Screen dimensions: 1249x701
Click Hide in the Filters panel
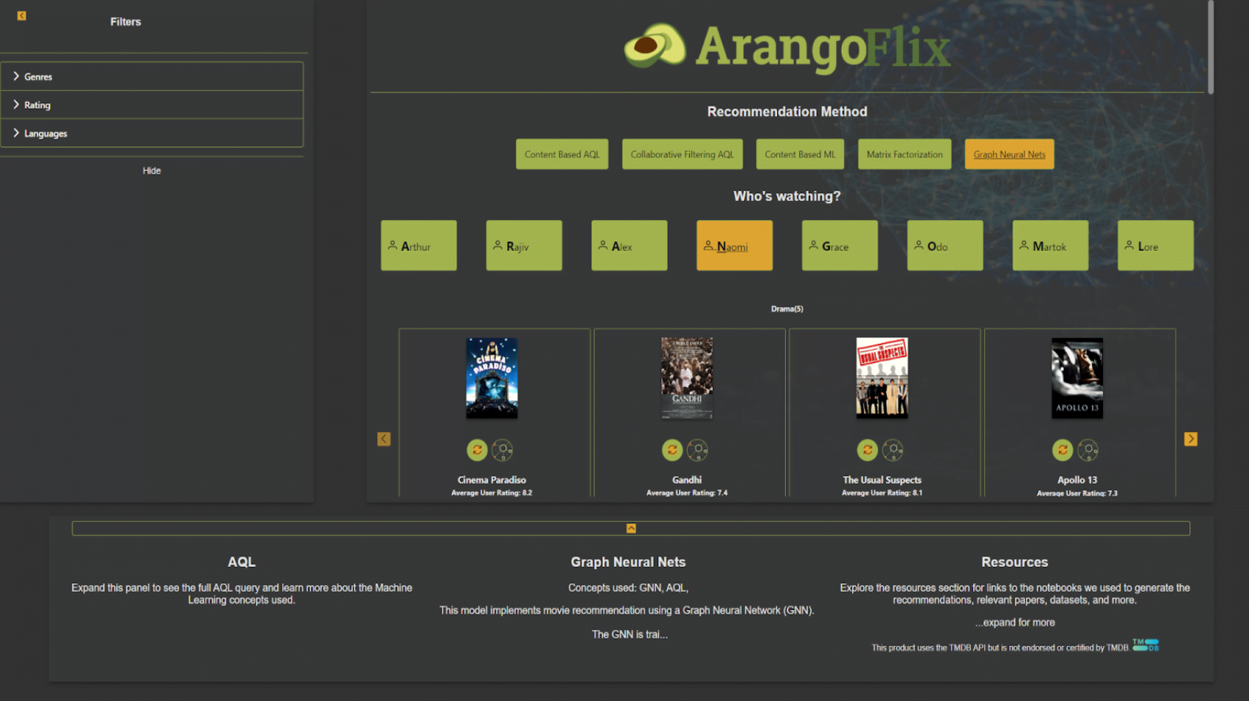point(152,171)
